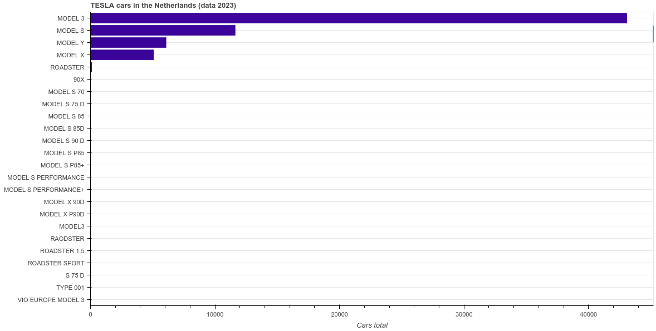Click the 'MODEL Y' y-axis label
Viewport: 656px width, 331px height.
(70, 43)
